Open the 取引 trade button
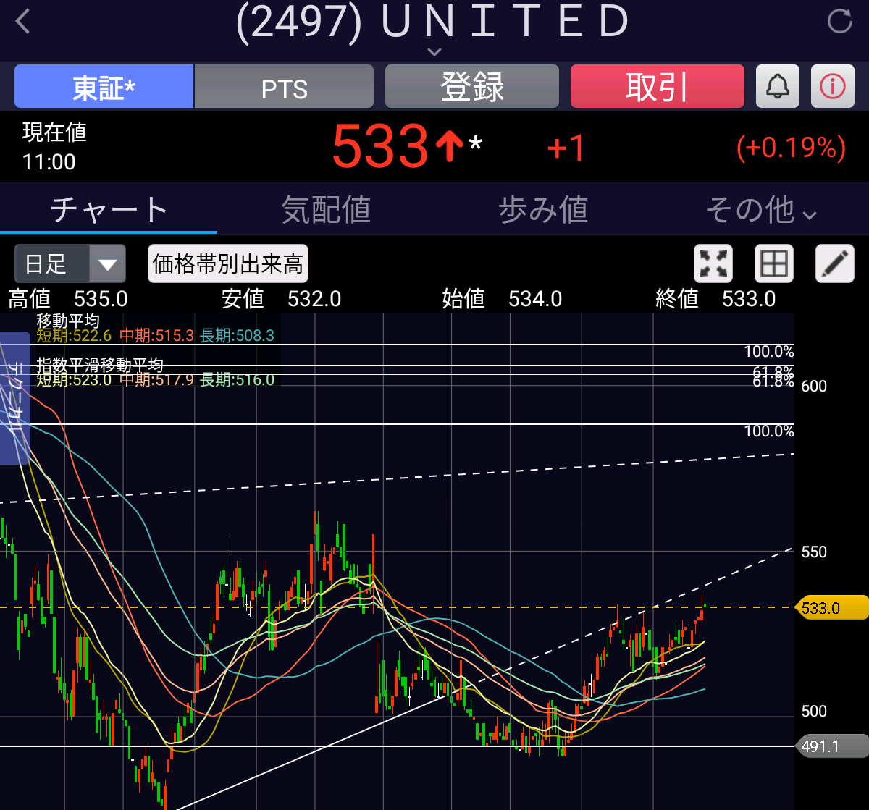Viewport: 869px width, 810px height. 658,87
